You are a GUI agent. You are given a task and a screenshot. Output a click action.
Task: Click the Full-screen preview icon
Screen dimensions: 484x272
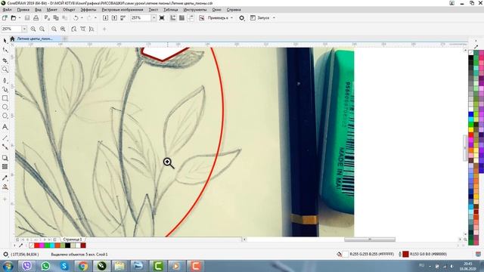162,18
